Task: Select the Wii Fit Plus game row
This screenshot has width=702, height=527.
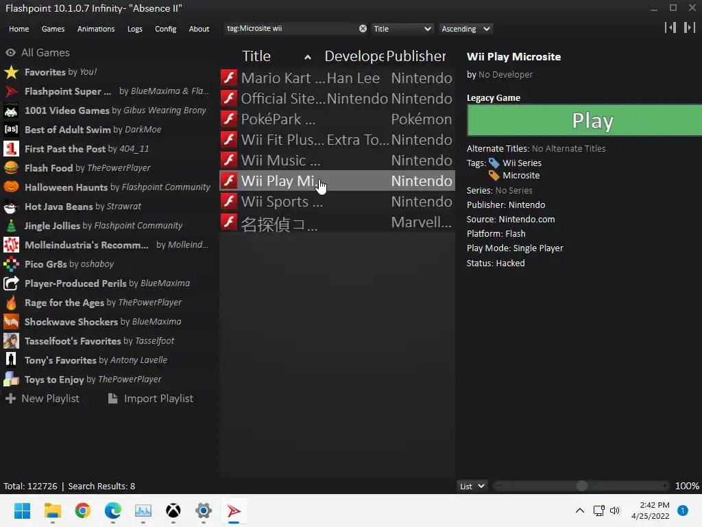Action: point(337,139)
